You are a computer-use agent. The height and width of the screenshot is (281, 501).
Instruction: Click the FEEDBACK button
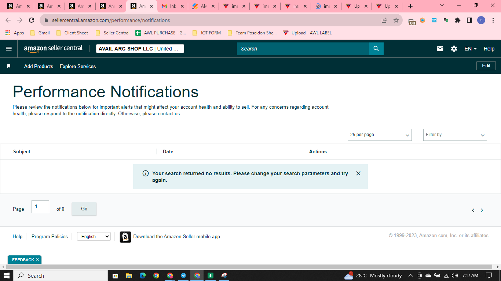(23, 260)
